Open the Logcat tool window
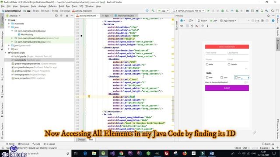280x157 pixels. (50, 144)
